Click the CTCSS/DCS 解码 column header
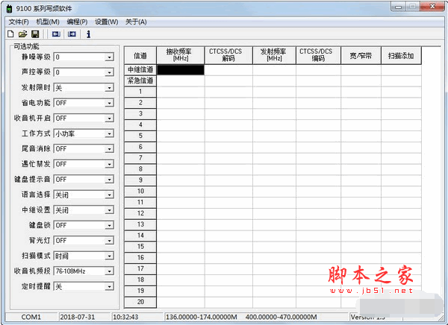Image resolution: width=448 pixels, height=325 pixels. point(228,55)
